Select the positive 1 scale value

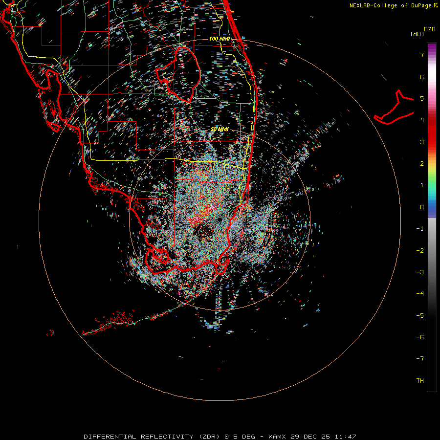coord(422,185)
